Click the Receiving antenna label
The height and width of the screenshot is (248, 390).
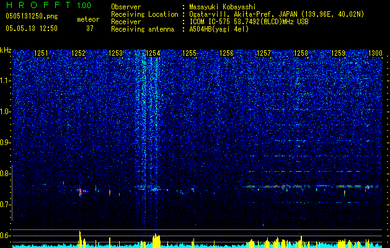143,29
